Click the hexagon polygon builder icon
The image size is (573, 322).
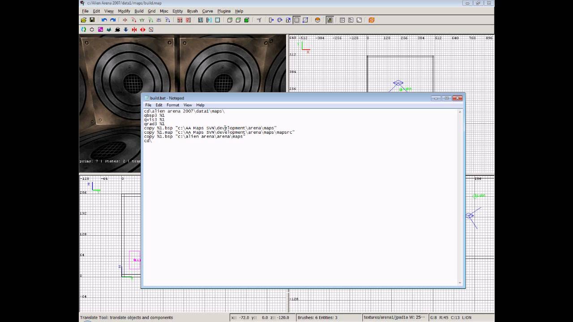[x=92, y=30]
